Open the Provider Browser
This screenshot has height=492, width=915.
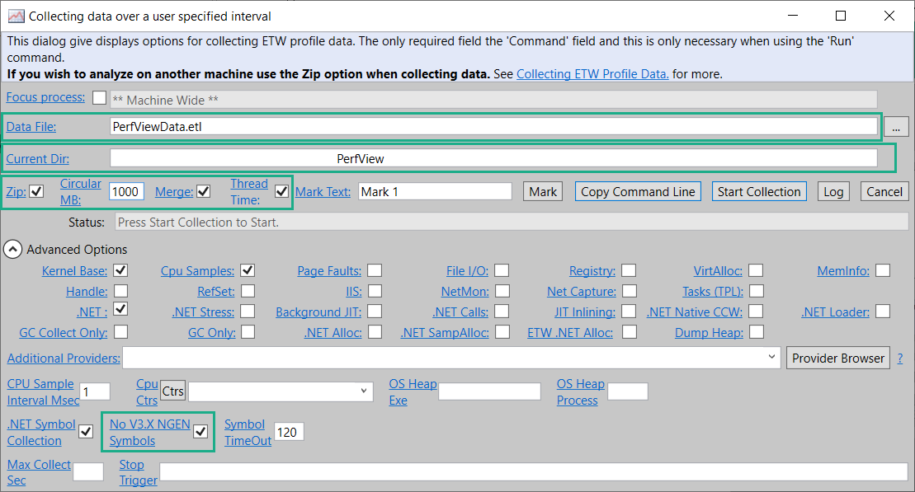[837, 358]
